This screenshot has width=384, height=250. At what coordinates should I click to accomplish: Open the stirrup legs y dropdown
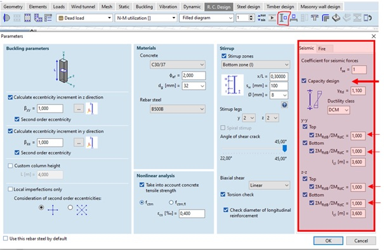tap(249, 118)
